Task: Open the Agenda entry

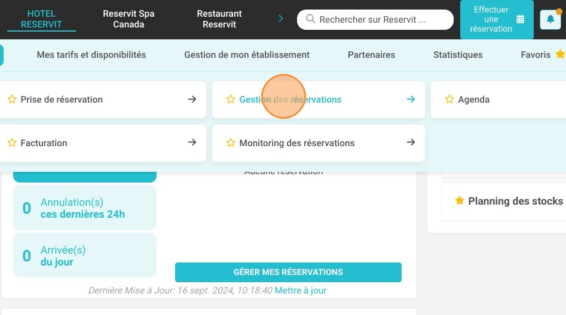Action: point(498,100)
